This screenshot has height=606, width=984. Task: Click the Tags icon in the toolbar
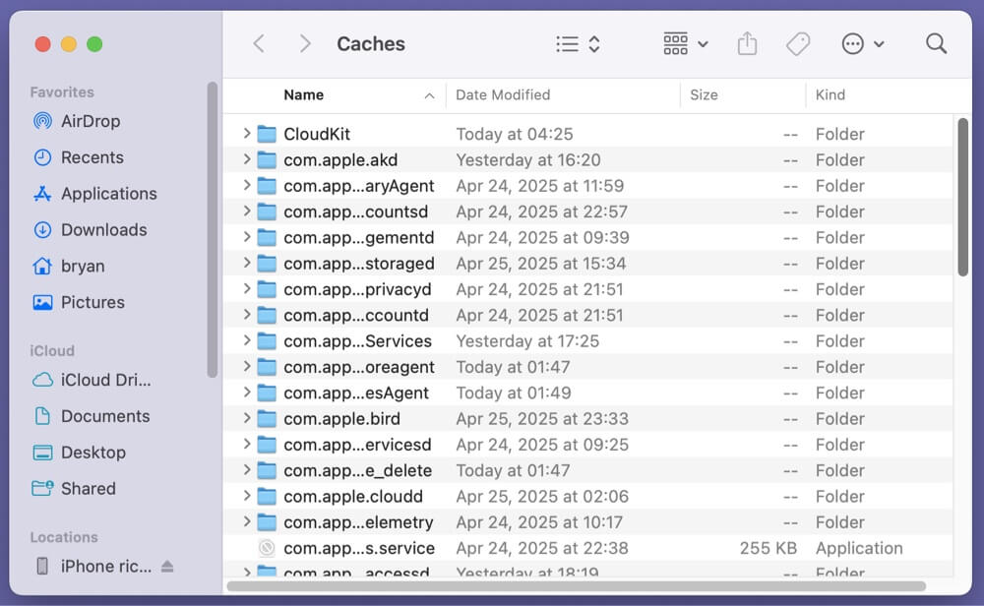798,43
